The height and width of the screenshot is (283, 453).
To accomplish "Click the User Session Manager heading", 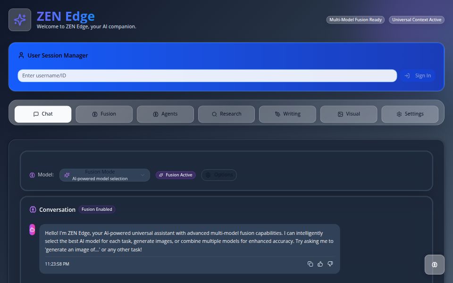I will coord(58,56).
